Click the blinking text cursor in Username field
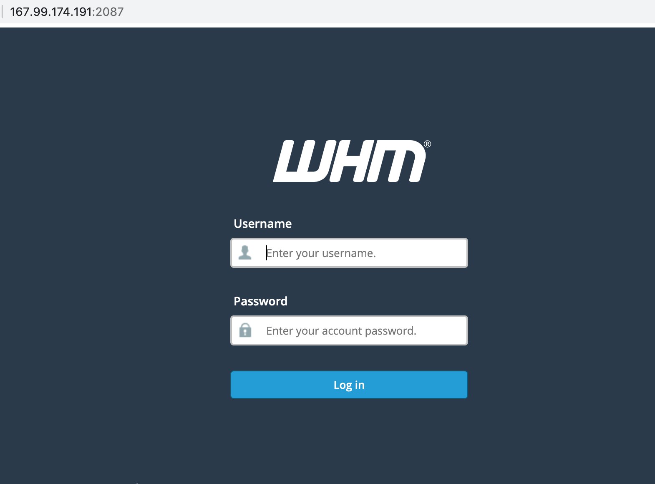655x484 pixels. (x=267, y=253)
